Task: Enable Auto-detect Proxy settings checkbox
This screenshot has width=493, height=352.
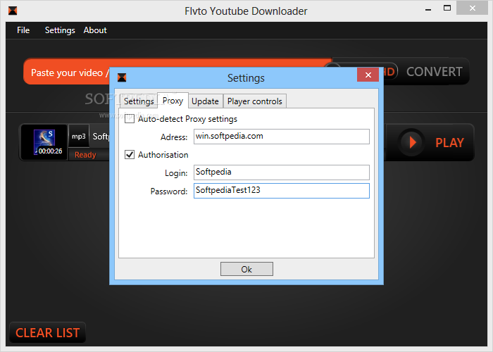Action: [130, 119]
